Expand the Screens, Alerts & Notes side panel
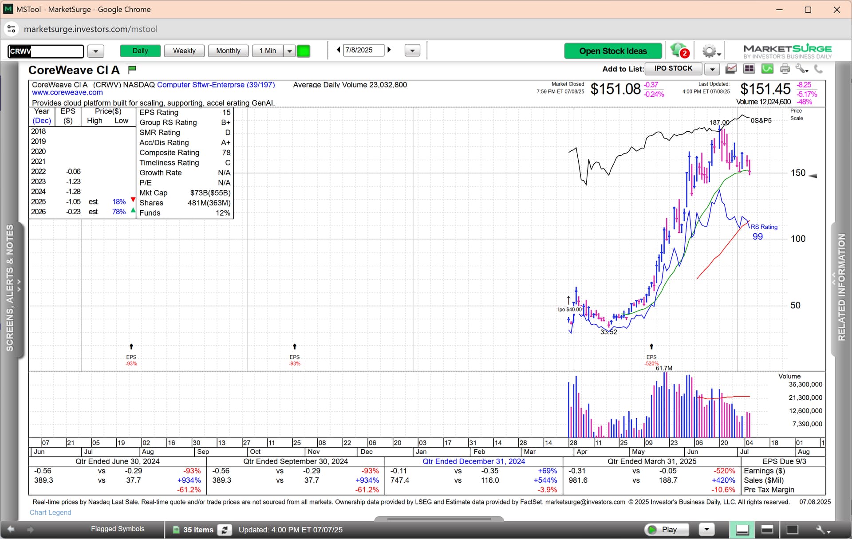 (x=12, y=288)
